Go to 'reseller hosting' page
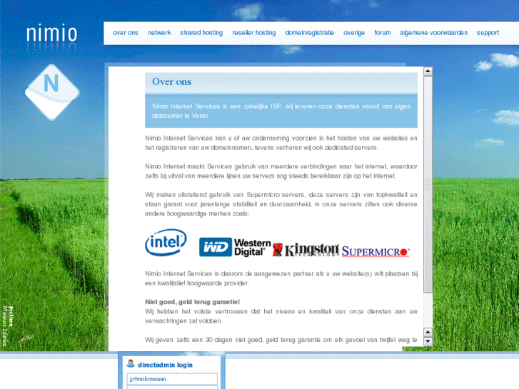 tap(254, 33)
